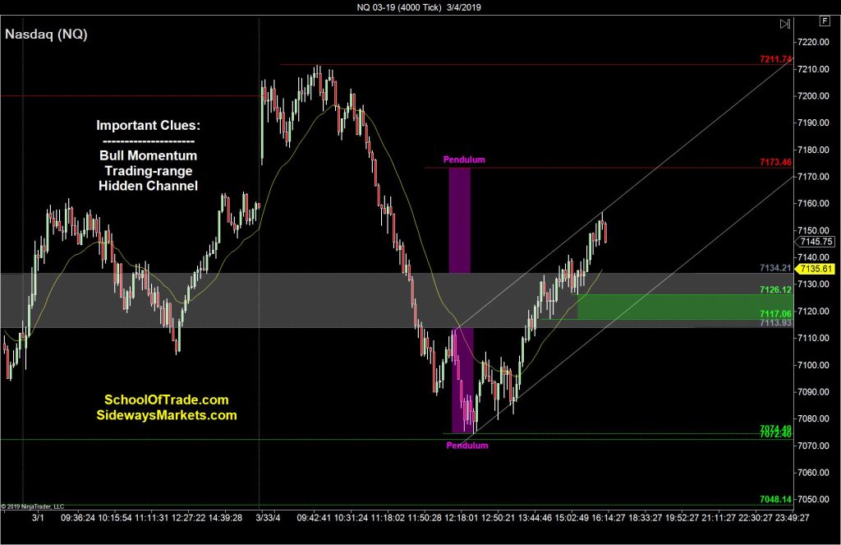Viewport: 841px width, 545px height.
Task: Click 7220.00 on the price axis
Action: (813, 43)
